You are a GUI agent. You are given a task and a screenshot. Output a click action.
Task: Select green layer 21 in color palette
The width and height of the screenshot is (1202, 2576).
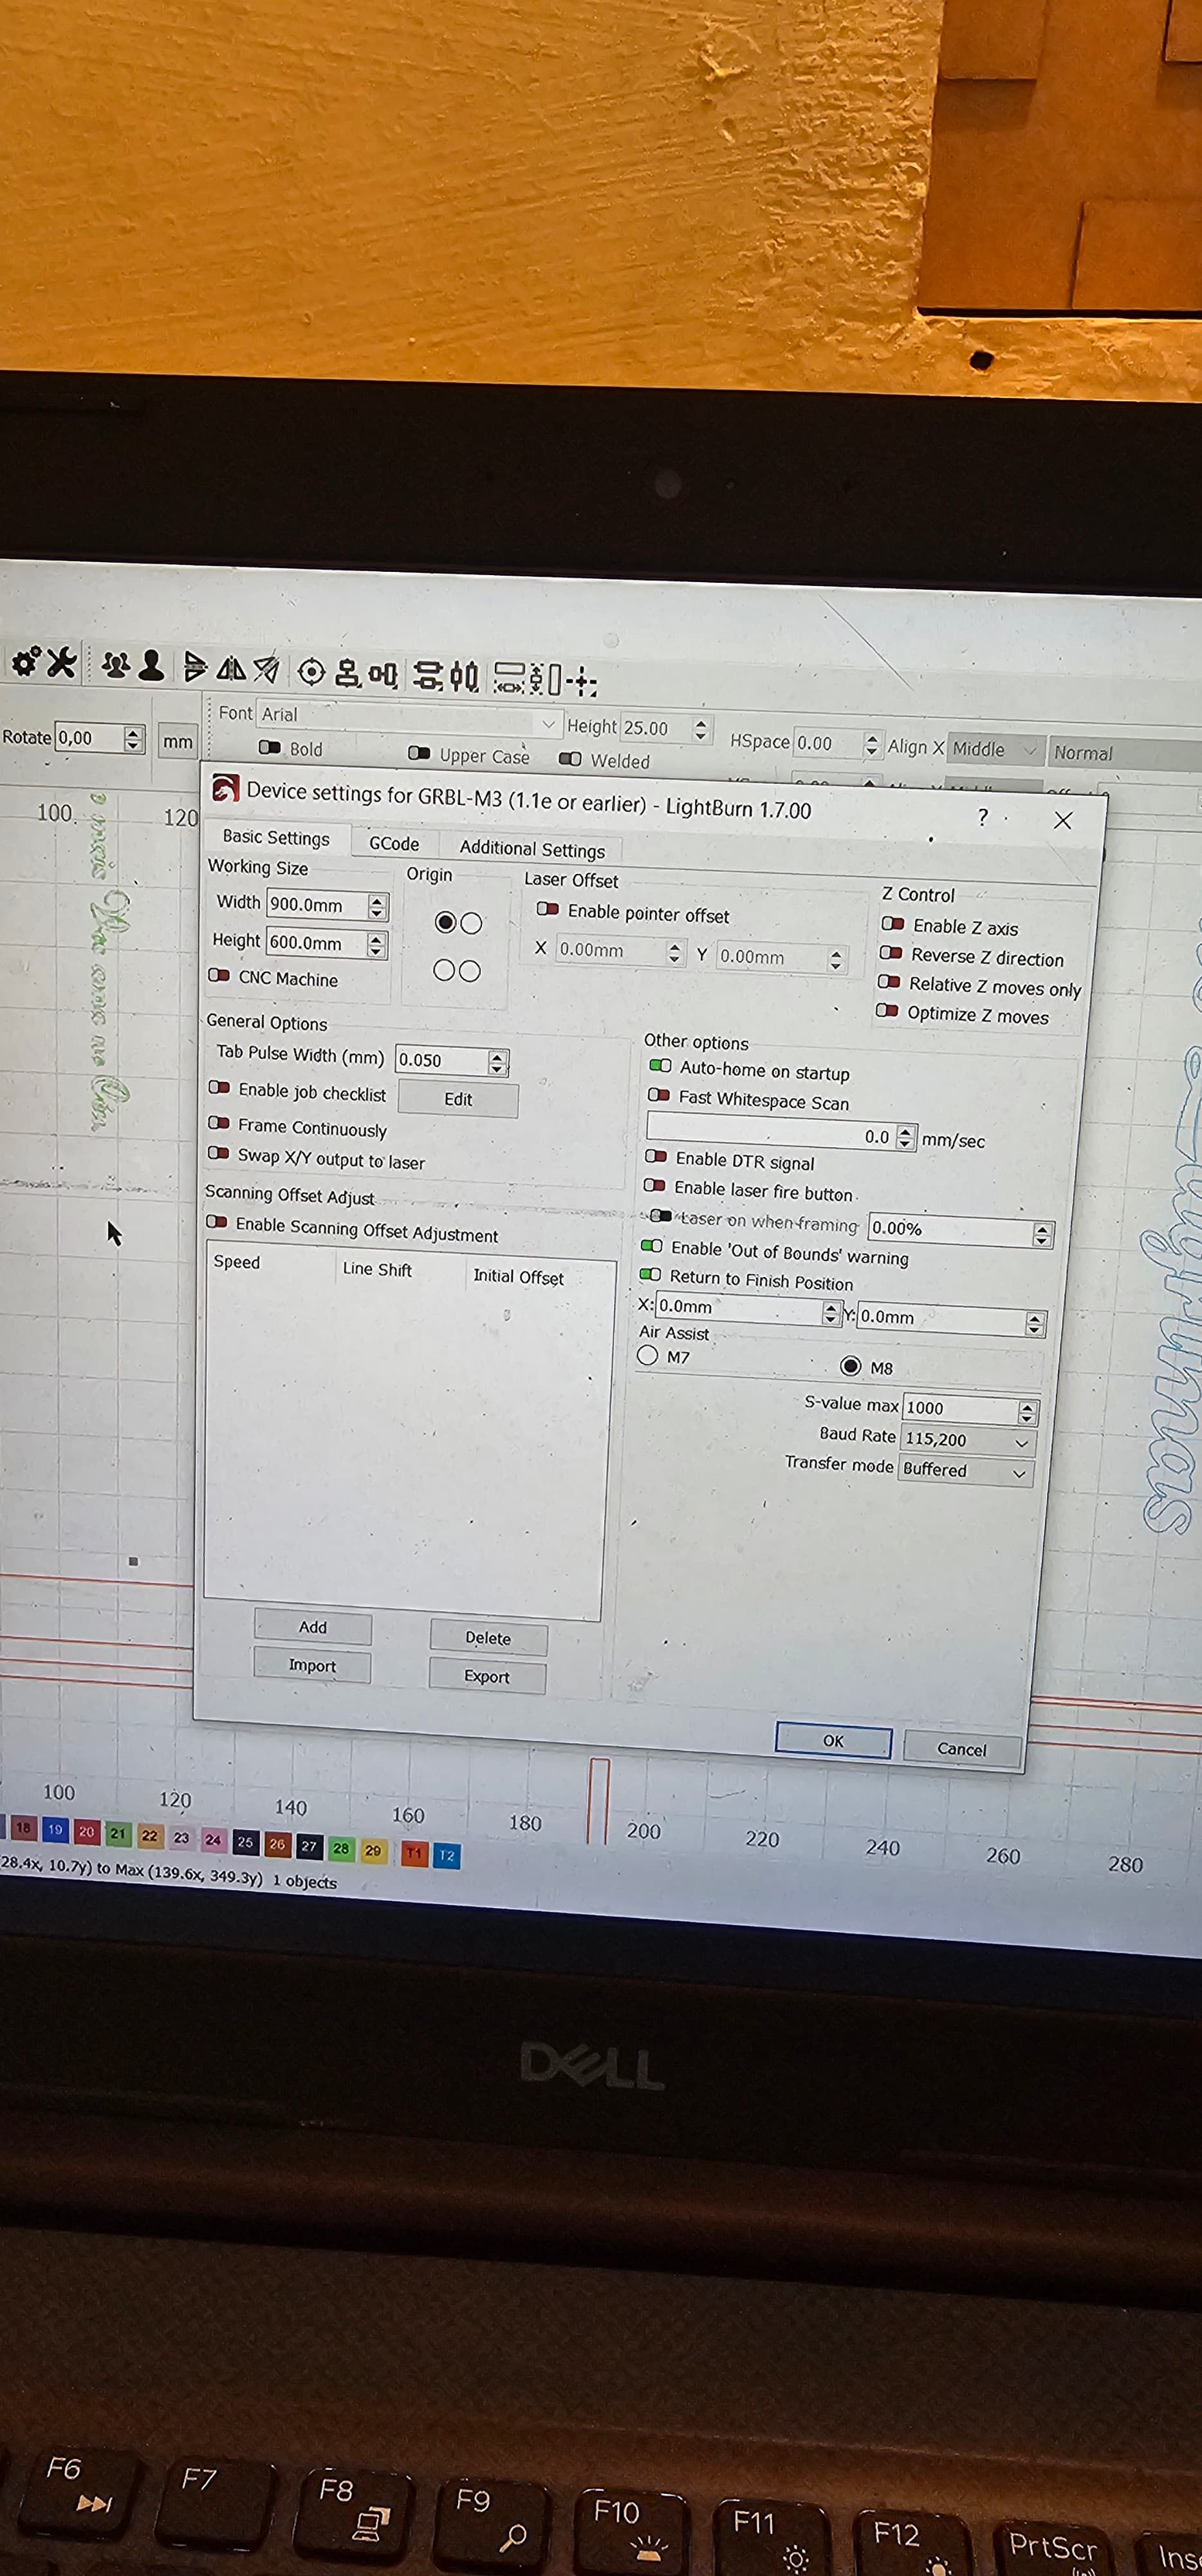click(118, 1834)
